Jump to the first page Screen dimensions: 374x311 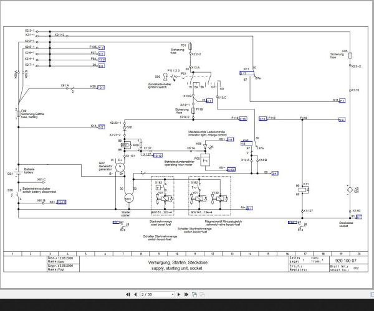point(128,294)
